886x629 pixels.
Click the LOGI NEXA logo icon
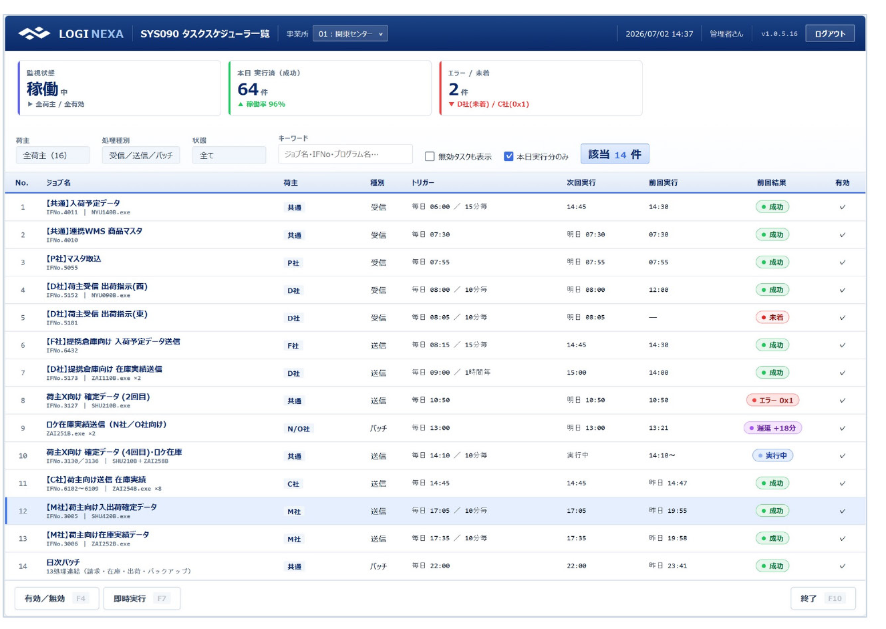click(x=34, y=33)
